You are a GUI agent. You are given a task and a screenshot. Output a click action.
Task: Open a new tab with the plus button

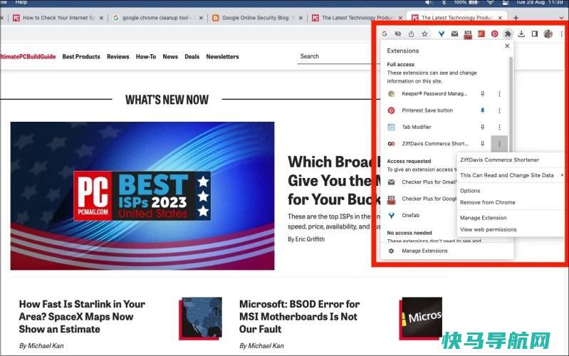(516, 18)
